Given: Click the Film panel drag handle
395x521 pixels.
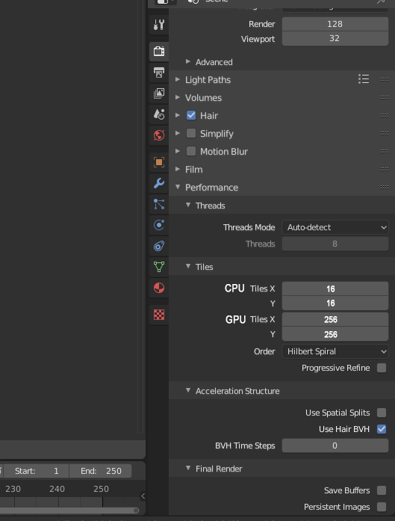Looking at the screenshot, I should pos(385,169).
